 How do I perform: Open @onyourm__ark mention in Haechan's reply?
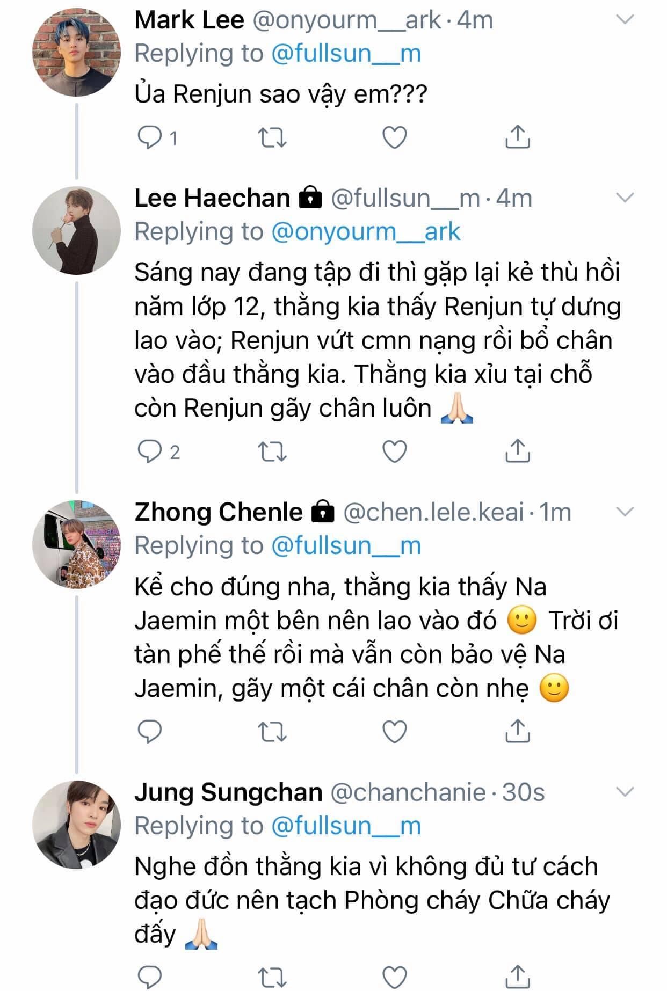(x=366, y=232)
